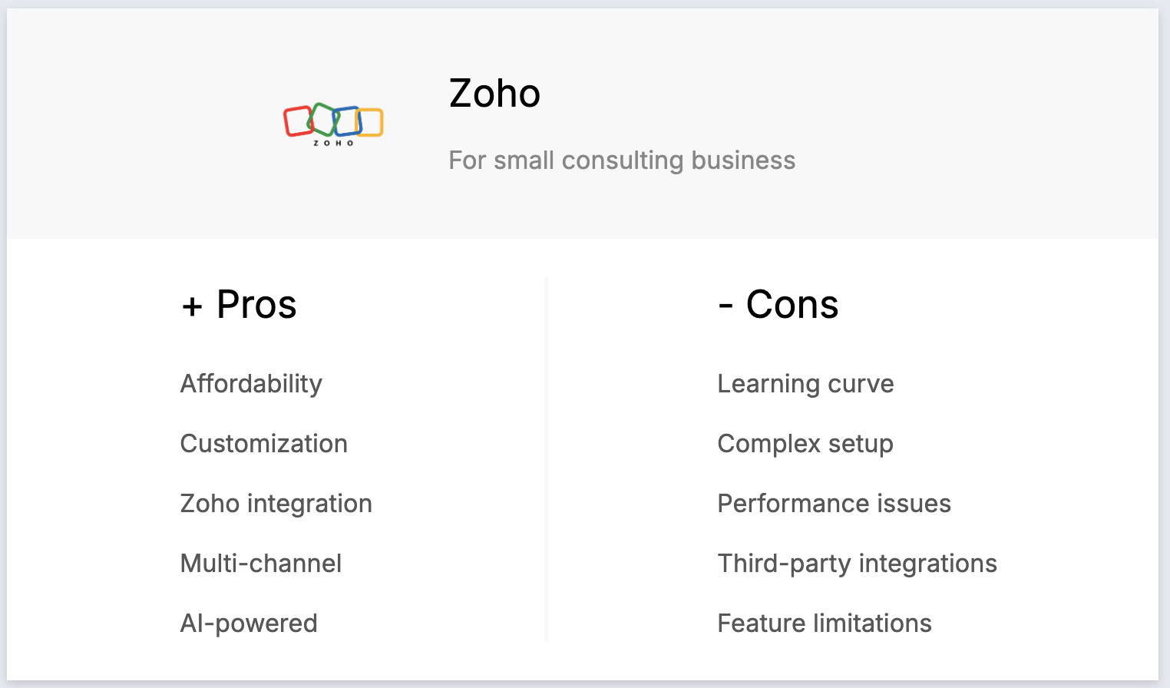1170x688 pixels.
Task: Click the Feature limitations con item
Action: [x=824, y=623]
